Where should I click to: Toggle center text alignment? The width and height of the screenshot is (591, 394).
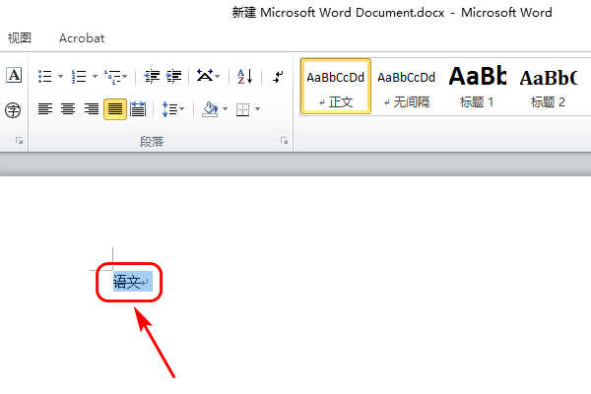[x=68, y=109]
